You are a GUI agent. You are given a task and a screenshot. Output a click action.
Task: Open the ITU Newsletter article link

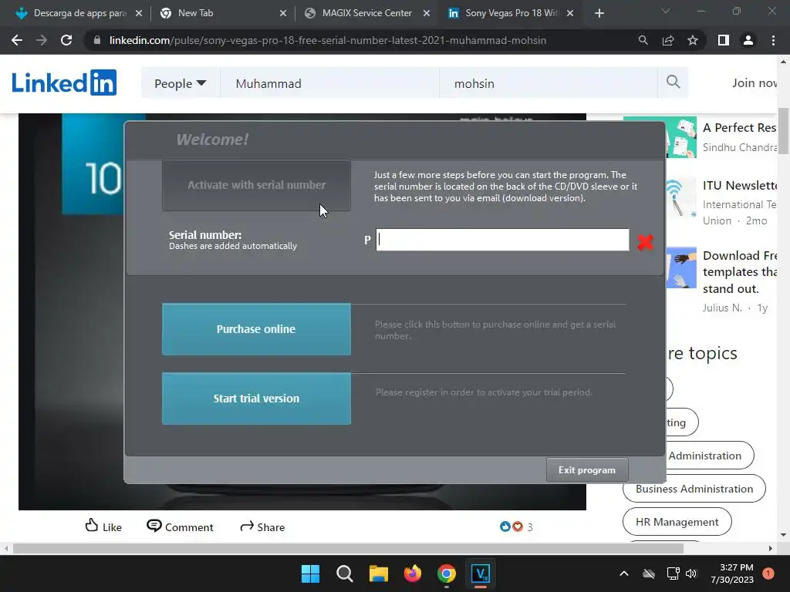click(739, 185)
